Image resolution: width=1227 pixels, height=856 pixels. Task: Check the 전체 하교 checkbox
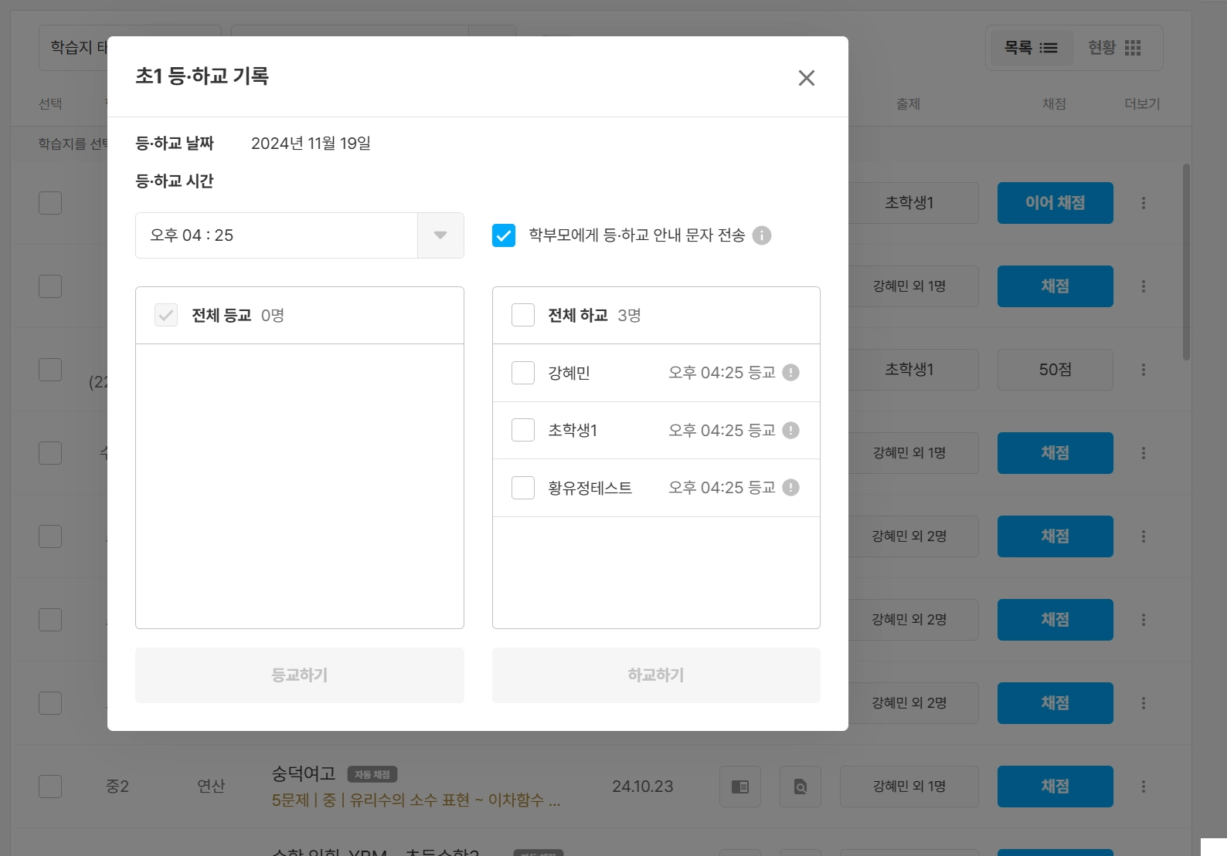pyautogui.click(x=523, y=315)
